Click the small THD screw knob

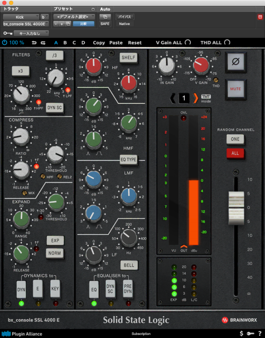(x=215, y=80)
